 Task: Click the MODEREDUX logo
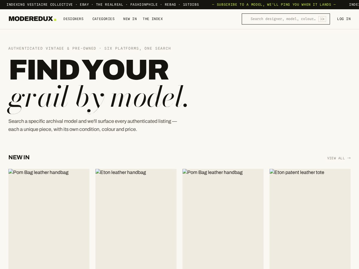point(32,19)
